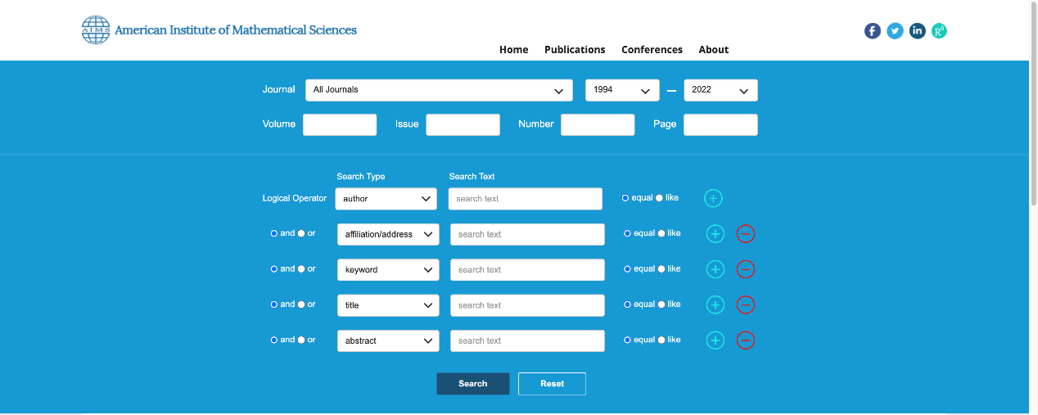Open the Facebook social icon
Image resolution: width=1038 pixels, height=415 pixels.
click(x=873, y=31)
